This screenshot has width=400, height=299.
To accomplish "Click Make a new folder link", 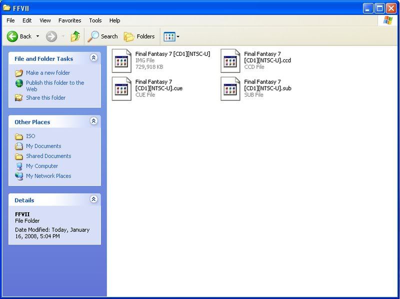I will click(x=48, y=73).
